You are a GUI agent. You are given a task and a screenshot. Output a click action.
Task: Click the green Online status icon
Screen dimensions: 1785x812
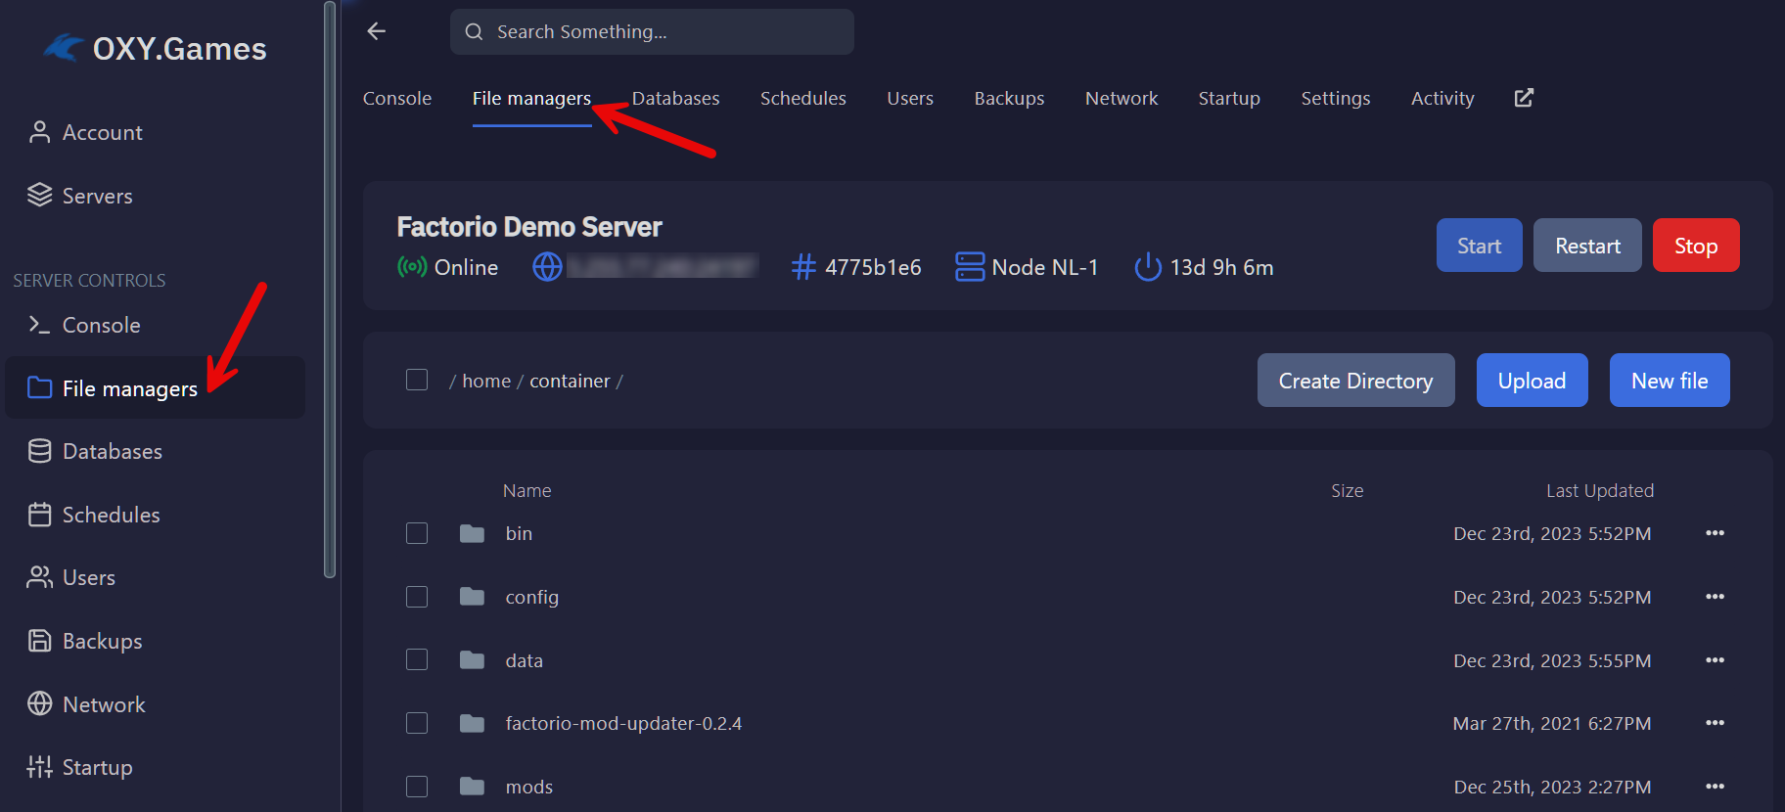(412, 266)
